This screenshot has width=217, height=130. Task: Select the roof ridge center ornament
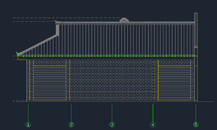click(124, 20)
